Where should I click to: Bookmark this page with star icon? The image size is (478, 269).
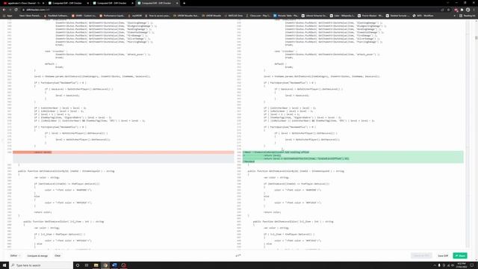point(448,10)
